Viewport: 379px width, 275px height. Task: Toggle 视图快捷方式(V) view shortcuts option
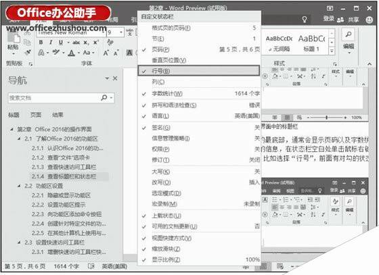[x=200, y=238]
